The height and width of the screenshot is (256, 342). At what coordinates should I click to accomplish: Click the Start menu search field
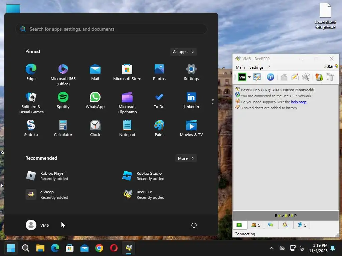[111, 29]
